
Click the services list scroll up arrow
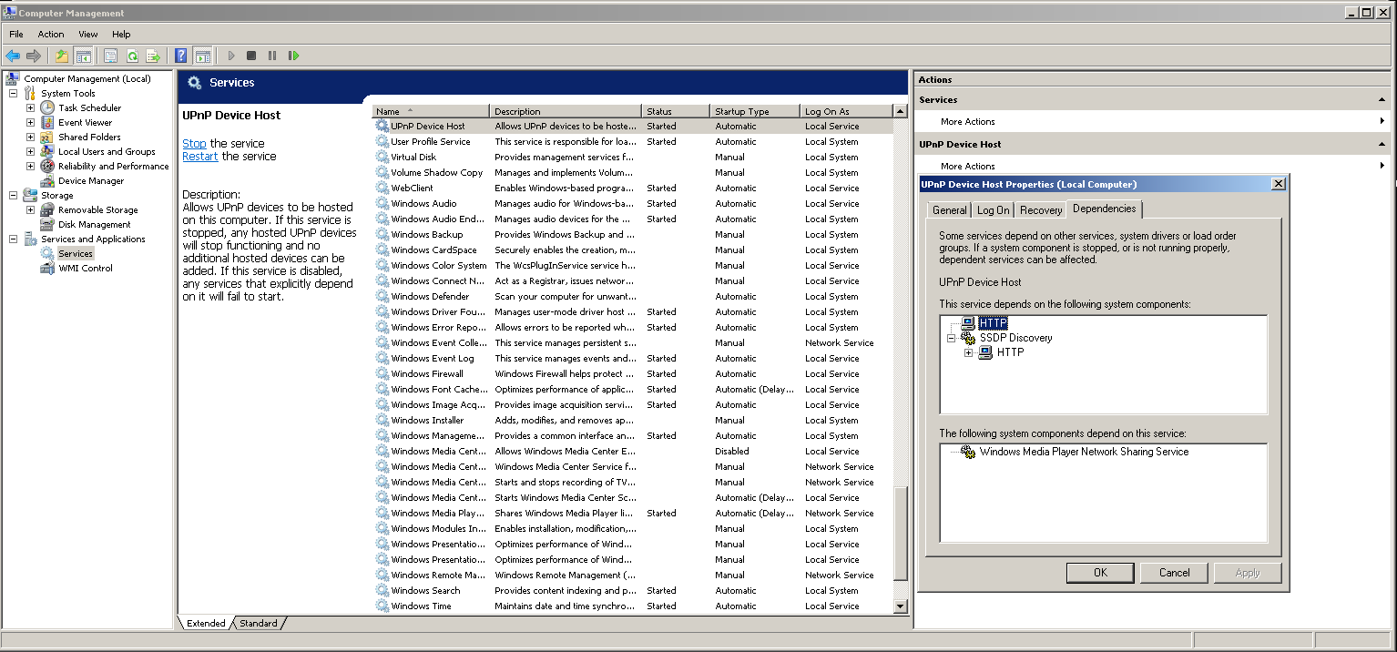coord(901,111)
